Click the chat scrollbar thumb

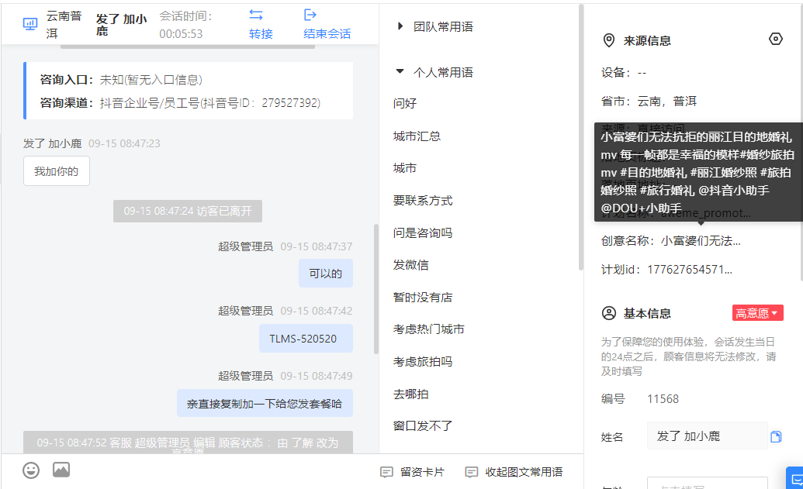tap(376, 289)
